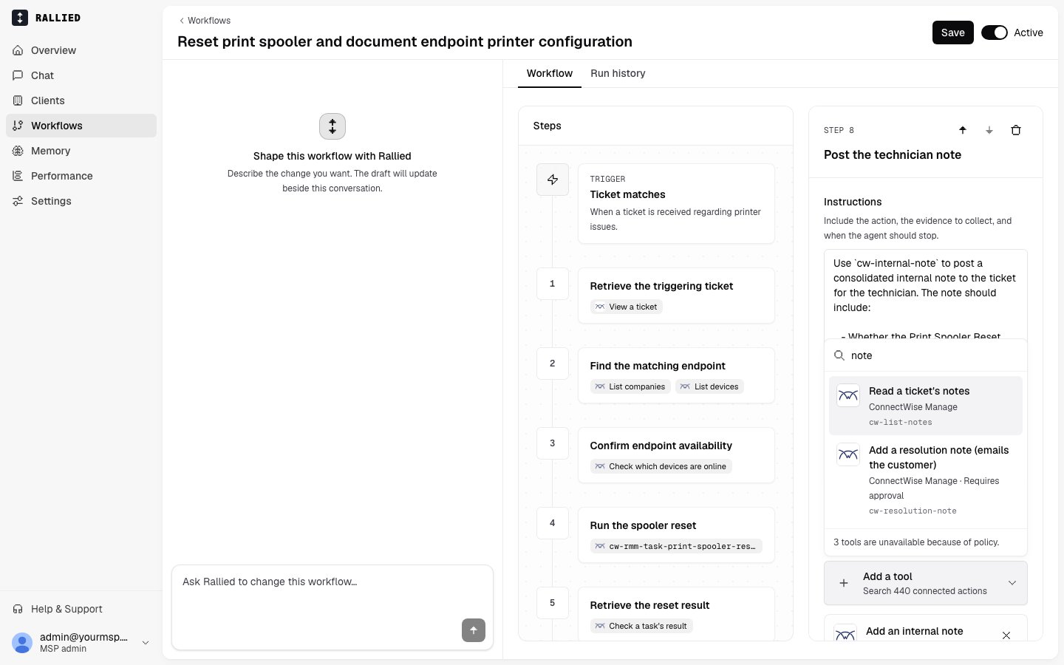Screen dimensions: 1064x665
Task: Toggle the Active workflow switch
Action: [994, 33]
